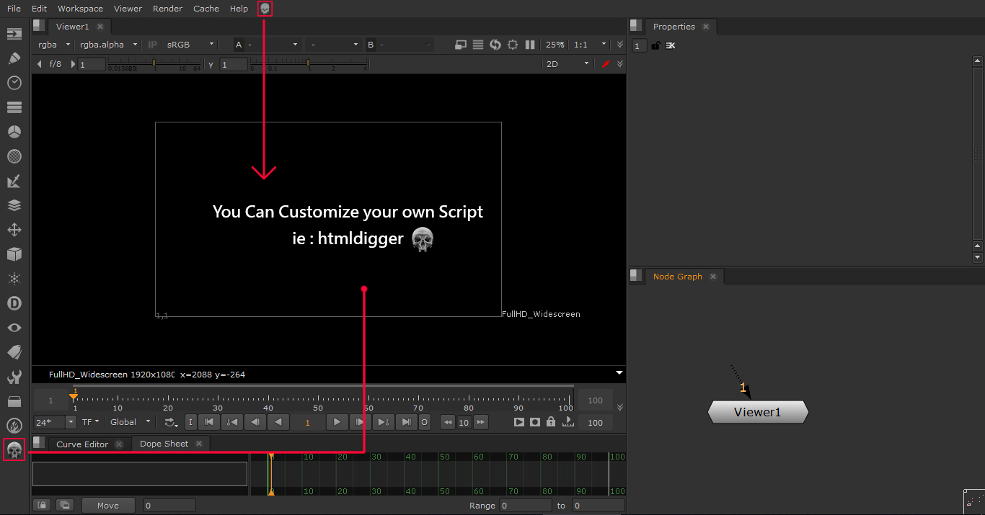Toggle the timeline lock icon
This screenshot has width=985, height=515.
tap(551, 422)
